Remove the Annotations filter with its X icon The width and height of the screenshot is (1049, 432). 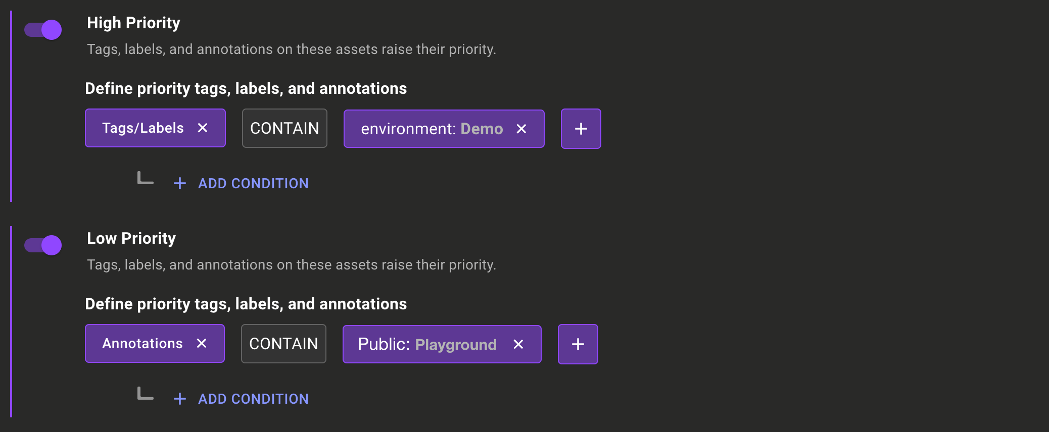(202, 344)
